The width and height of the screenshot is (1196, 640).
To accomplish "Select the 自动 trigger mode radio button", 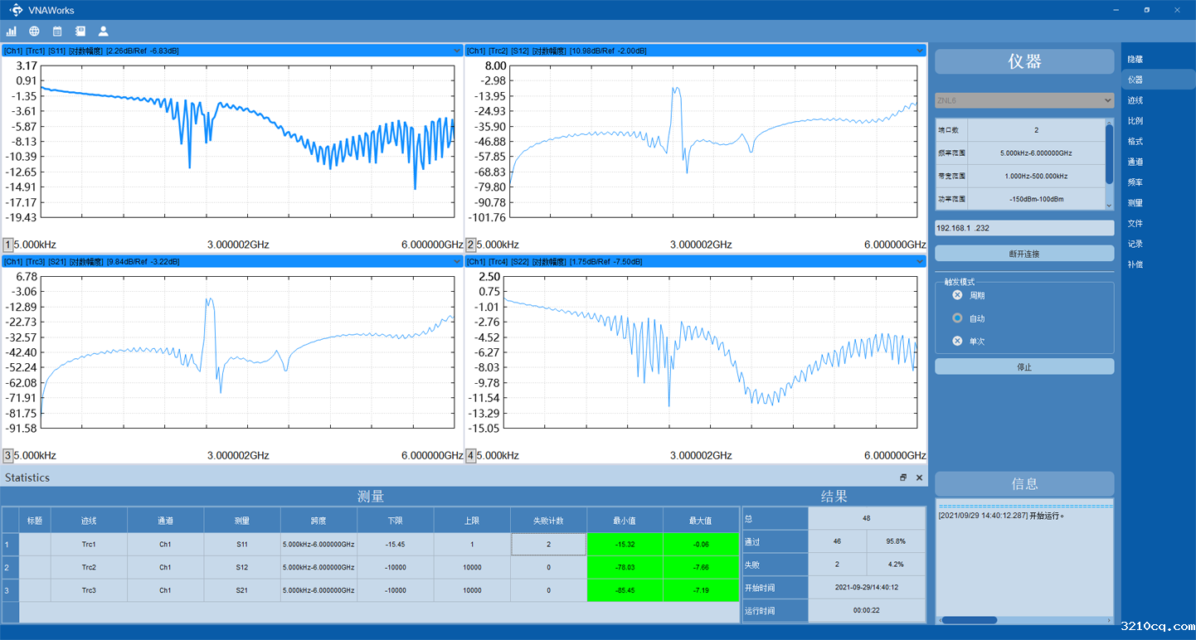I will click(x=957, y=318).
